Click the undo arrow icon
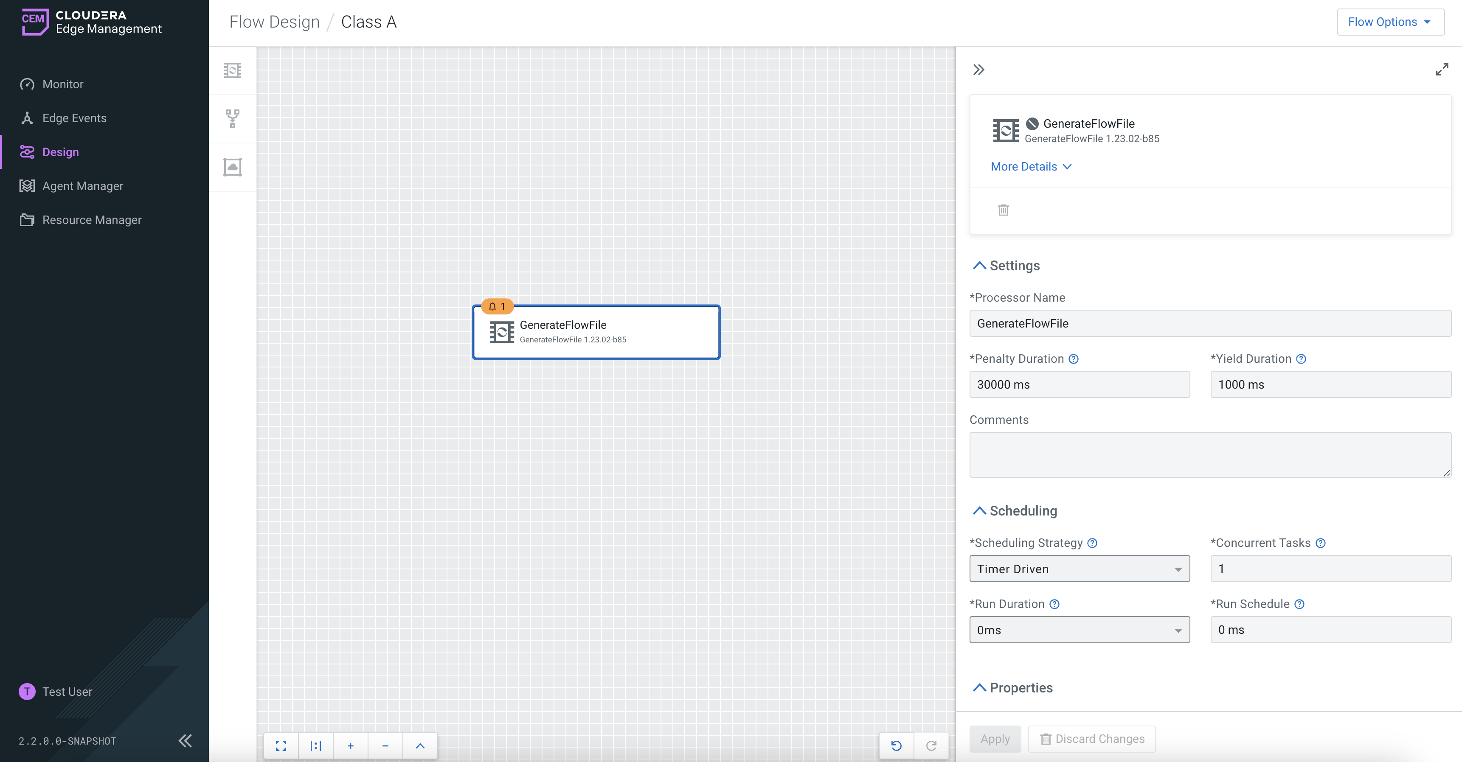The image size is (1462, 762). coord(896,745)
